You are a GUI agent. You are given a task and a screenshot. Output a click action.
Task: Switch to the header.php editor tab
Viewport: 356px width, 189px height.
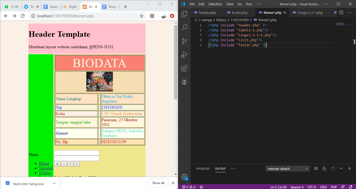pos(207,13)
